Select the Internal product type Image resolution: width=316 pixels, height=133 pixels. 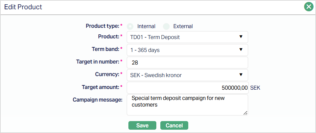point(130,26)
